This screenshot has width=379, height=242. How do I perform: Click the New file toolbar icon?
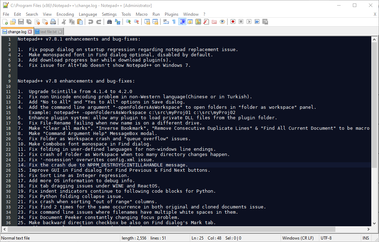[x=5, y=22]
